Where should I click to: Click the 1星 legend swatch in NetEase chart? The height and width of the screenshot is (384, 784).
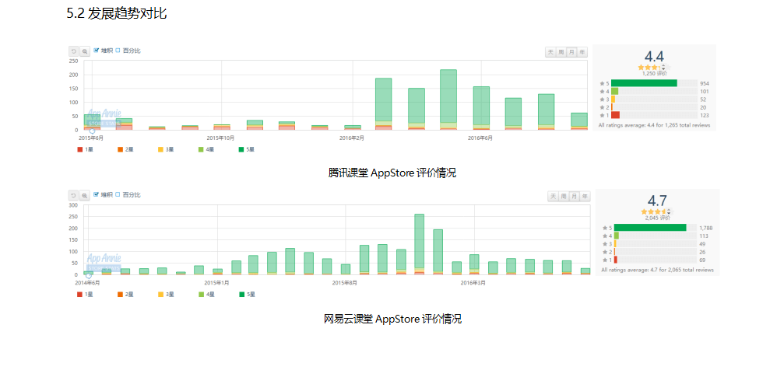tap(79, 294)
